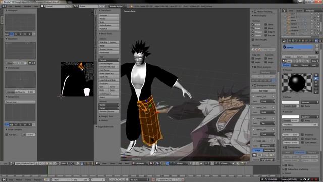This screenshot has width=323, height=182.
Task: Open the All Views axis dropdown
Action: 267,146
